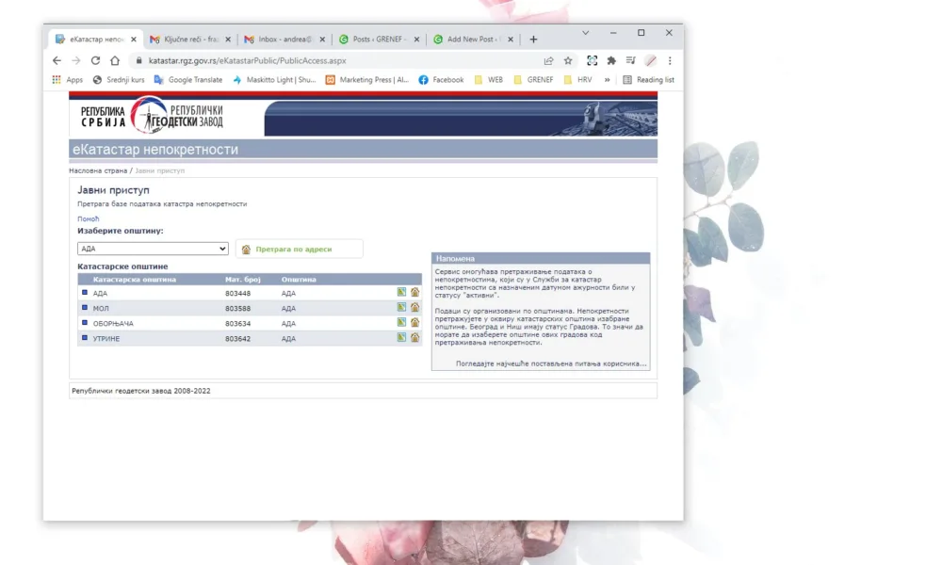Click registry number 803448

click(238, 294)
